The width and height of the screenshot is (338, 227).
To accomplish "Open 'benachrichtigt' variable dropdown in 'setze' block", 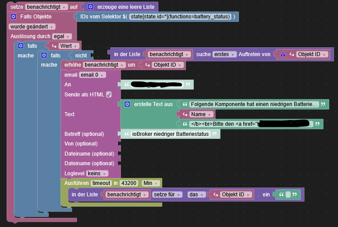I will click(x=46, y=7).
